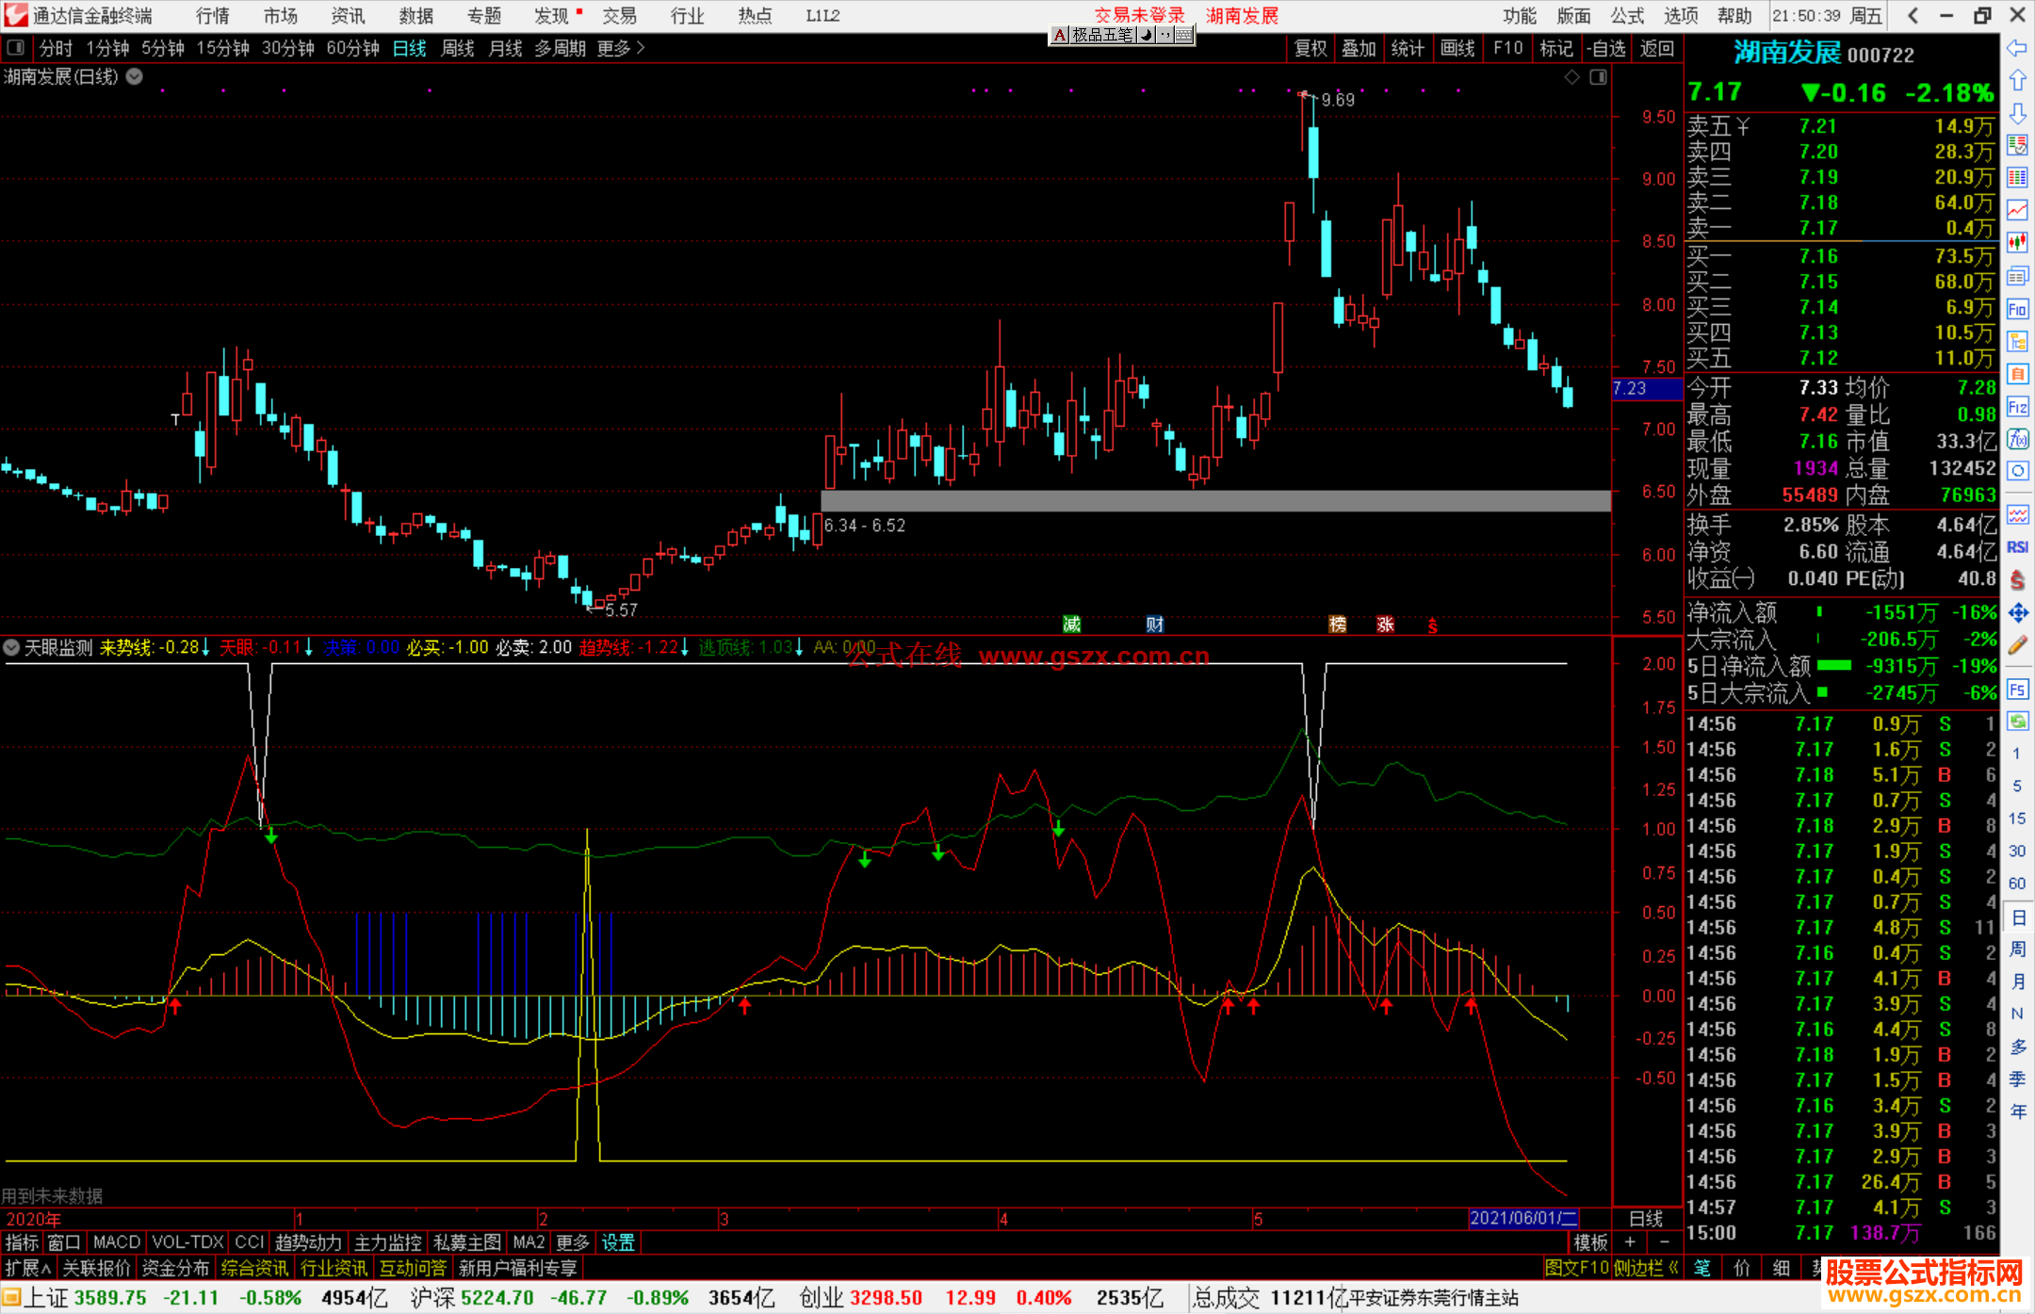This screenshot has width=2035, height=1314.
Task: Click the 图文F10 link in bottom bar
Action: click(x=1577, y=1268)
